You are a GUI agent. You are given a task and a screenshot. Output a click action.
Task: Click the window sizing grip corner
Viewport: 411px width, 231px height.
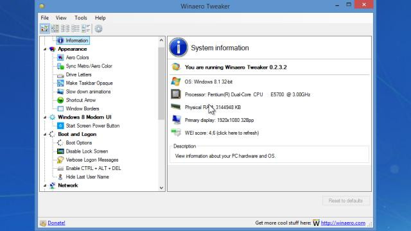[x=370, y=224]
